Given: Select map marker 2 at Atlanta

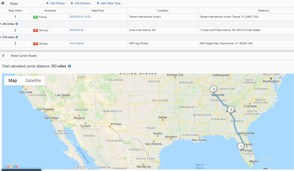Looking at the screenshot, I should 231,109.
